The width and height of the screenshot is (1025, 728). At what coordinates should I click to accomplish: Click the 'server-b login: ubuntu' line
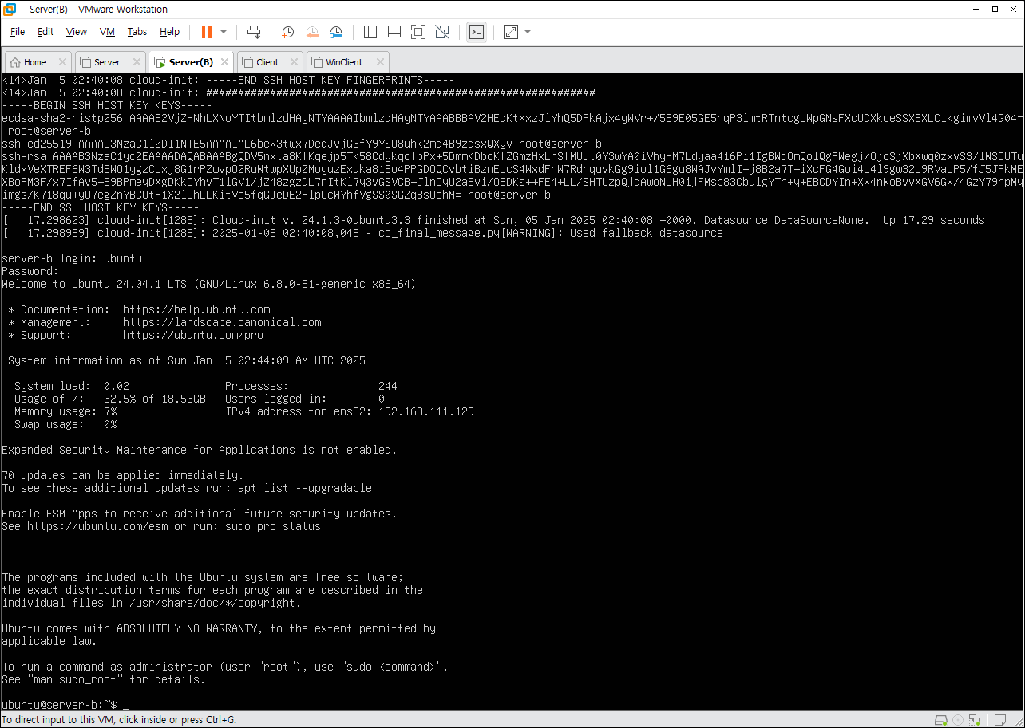tap(72, 258)
